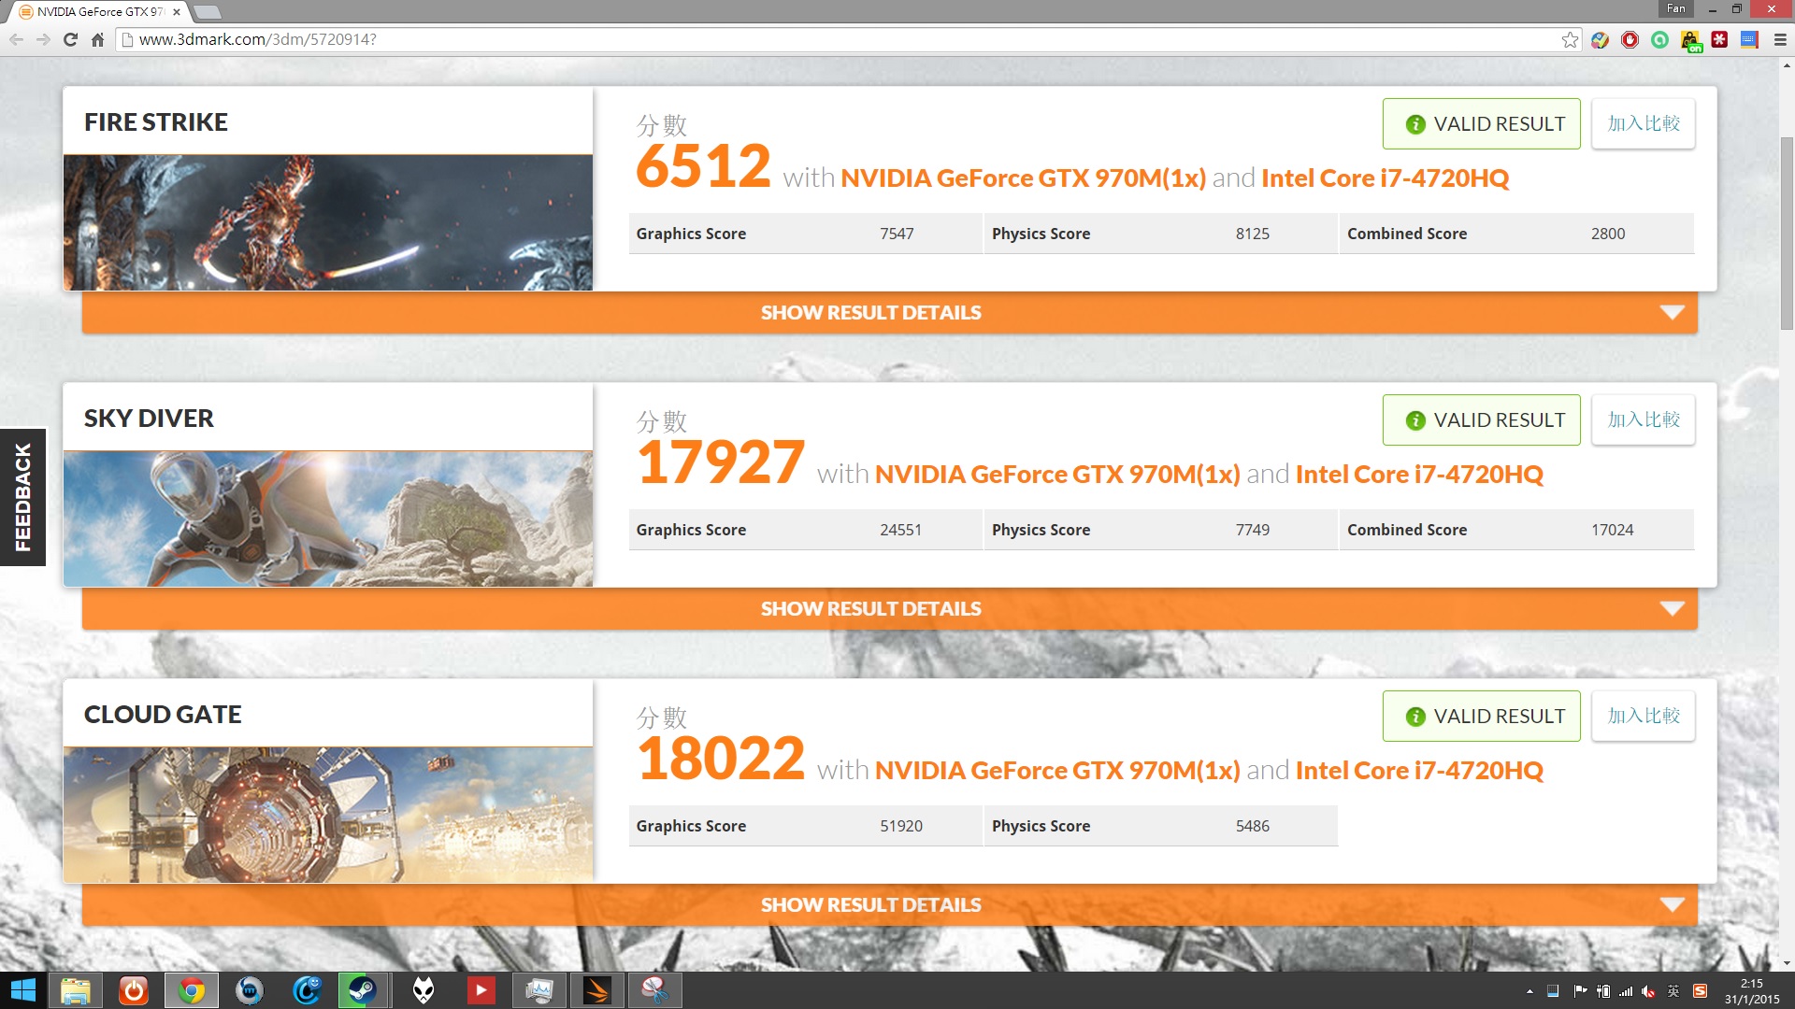
Task: Click the Fire Strike score 6512
Action: pos(703,166)
